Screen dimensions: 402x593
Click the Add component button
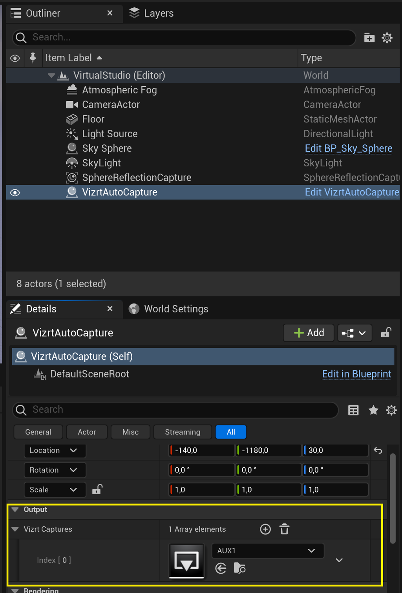(309, 333)
